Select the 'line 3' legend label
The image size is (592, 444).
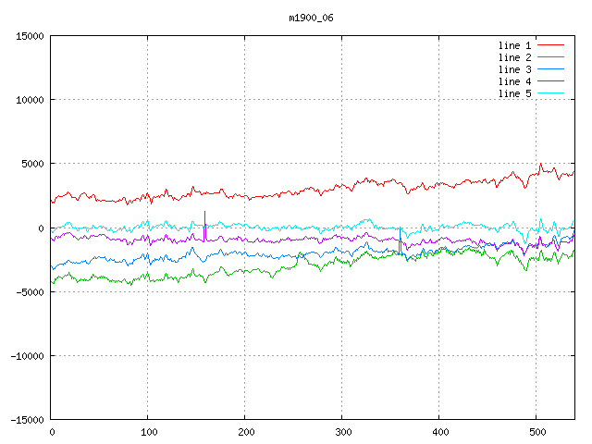(514, 70)
